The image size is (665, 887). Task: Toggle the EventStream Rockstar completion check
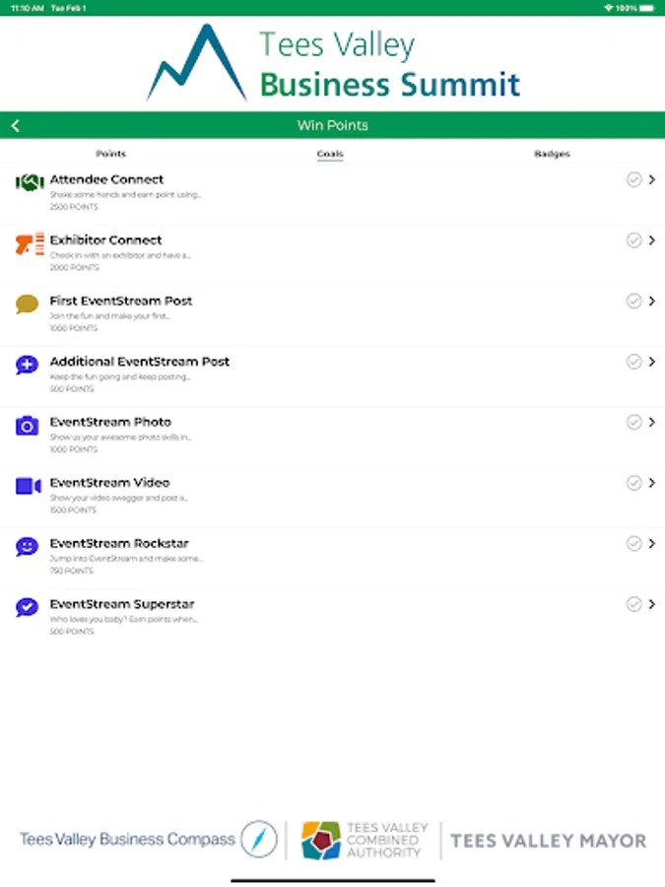pyautogui.click(x=633, y=543)
